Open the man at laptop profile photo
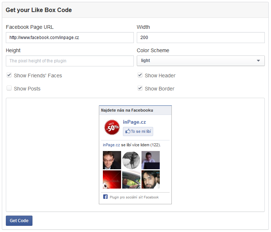Screen dimensions: 271x232 click(x=151, y=160)
